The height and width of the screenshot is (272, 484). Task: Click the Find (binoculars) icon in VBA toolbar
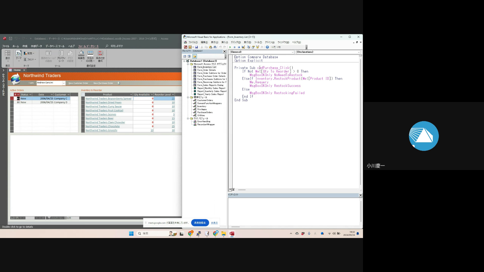pos(215,47)
